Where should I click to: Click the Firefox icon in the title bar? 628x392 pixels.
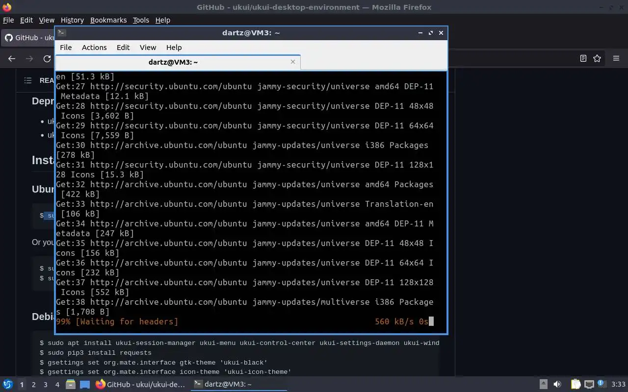pos(6,7)
